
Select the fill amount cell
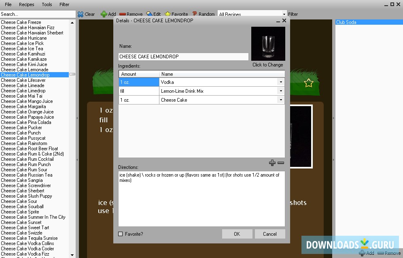(139, 91)
